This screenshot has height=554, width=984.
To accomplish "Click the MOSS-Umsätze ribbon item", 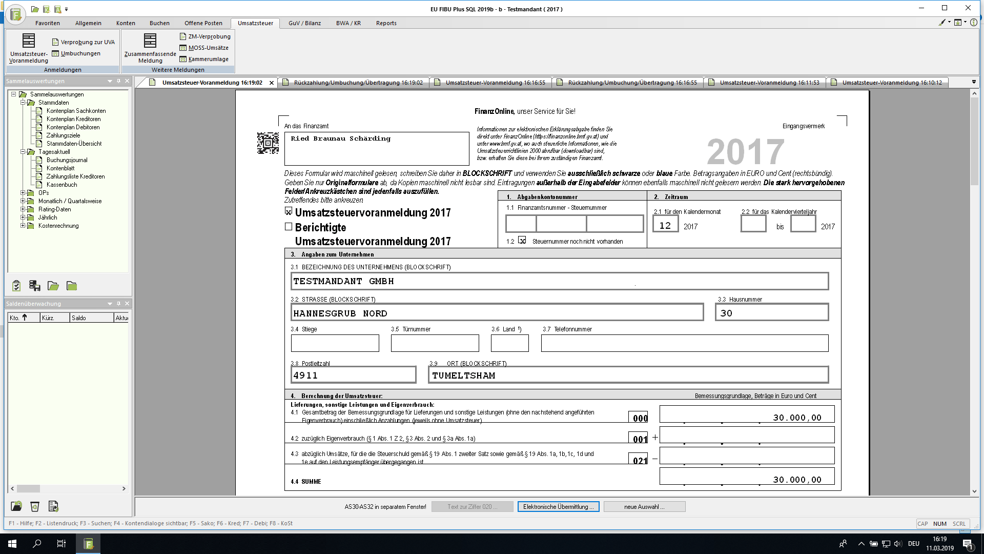I will [204, 48].
